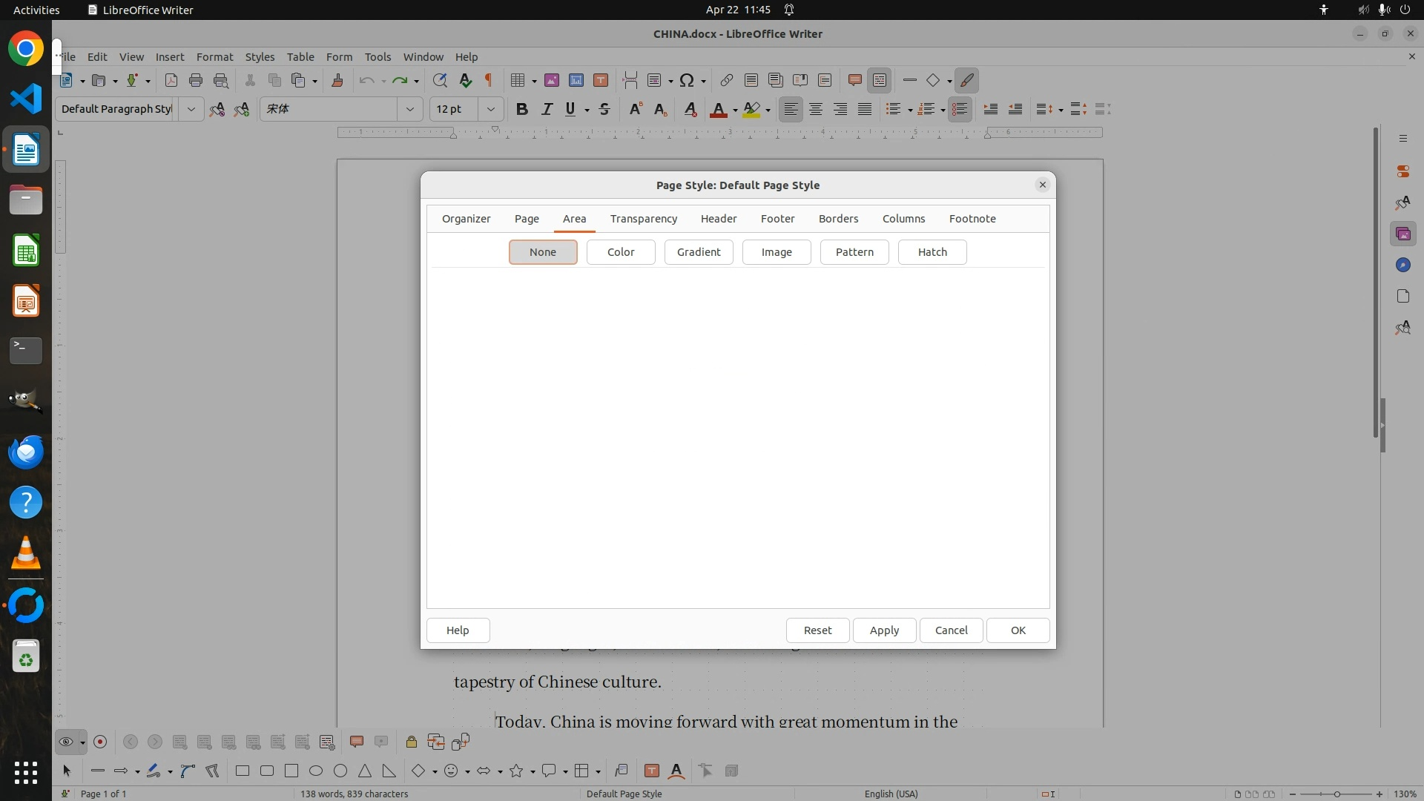This screenshot has height=801, width=1424.
Task: Toggle Bold formatting icon
Action: (x=522, y=109)
